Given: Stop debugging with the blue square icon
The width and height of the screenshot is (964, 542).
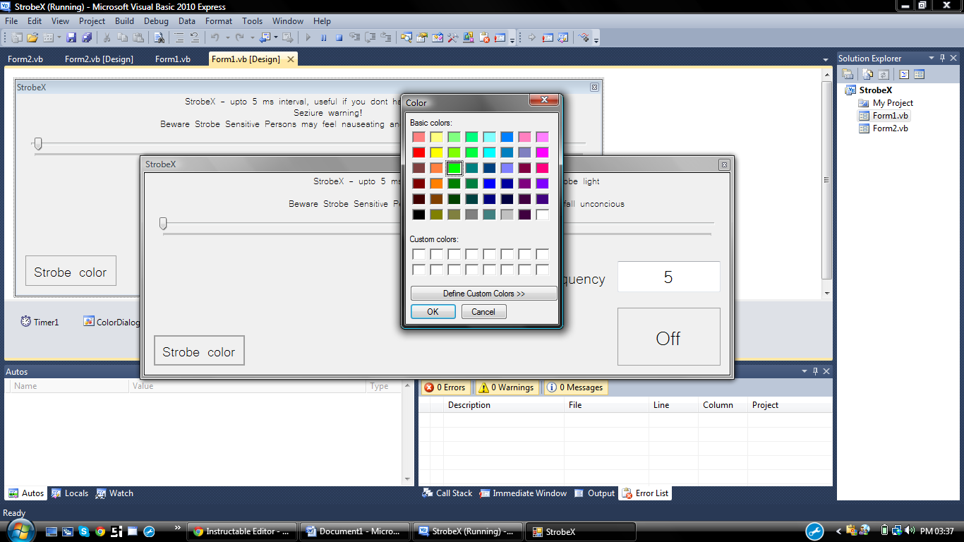Looking at the screenshot, I should tap(339, 37).
